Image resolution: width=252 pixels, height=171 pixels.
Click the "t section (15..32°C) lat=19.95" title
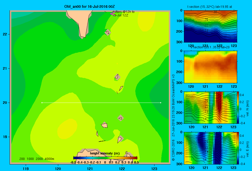pyautogui.click(x=210, y=7)
